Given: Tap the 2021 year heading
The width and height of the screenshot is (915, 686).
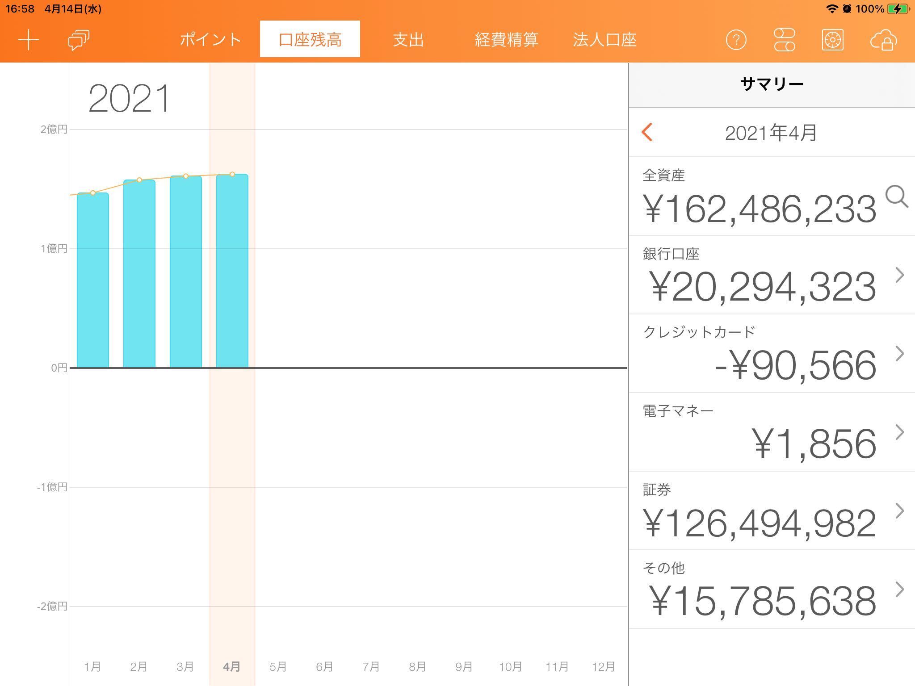Looking at the screenshot, I should tap(130, 98).
